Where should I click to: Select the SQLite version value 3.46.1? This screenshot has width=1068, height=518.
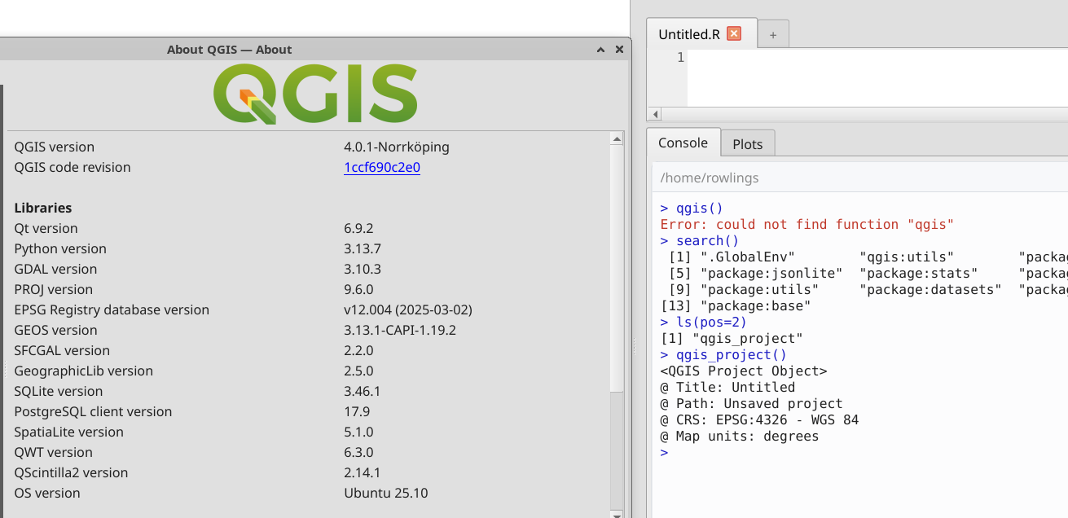(x=363, y=391)
